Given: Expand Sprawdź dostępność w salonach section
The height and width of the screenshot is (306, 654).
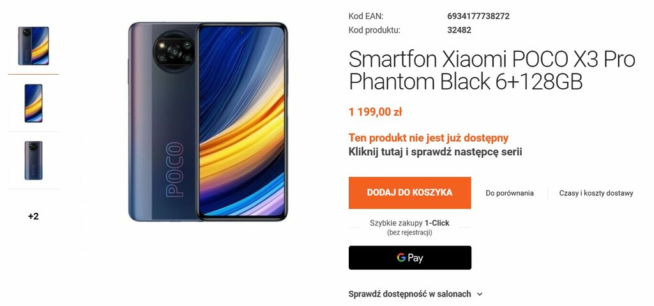Looking at the screenshot, I should coord(415,294).
